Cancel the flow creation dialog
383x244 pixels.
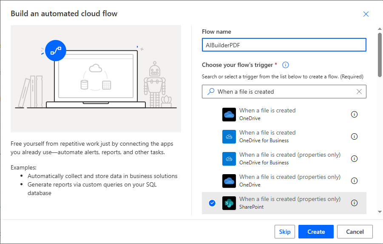point(355,232)
